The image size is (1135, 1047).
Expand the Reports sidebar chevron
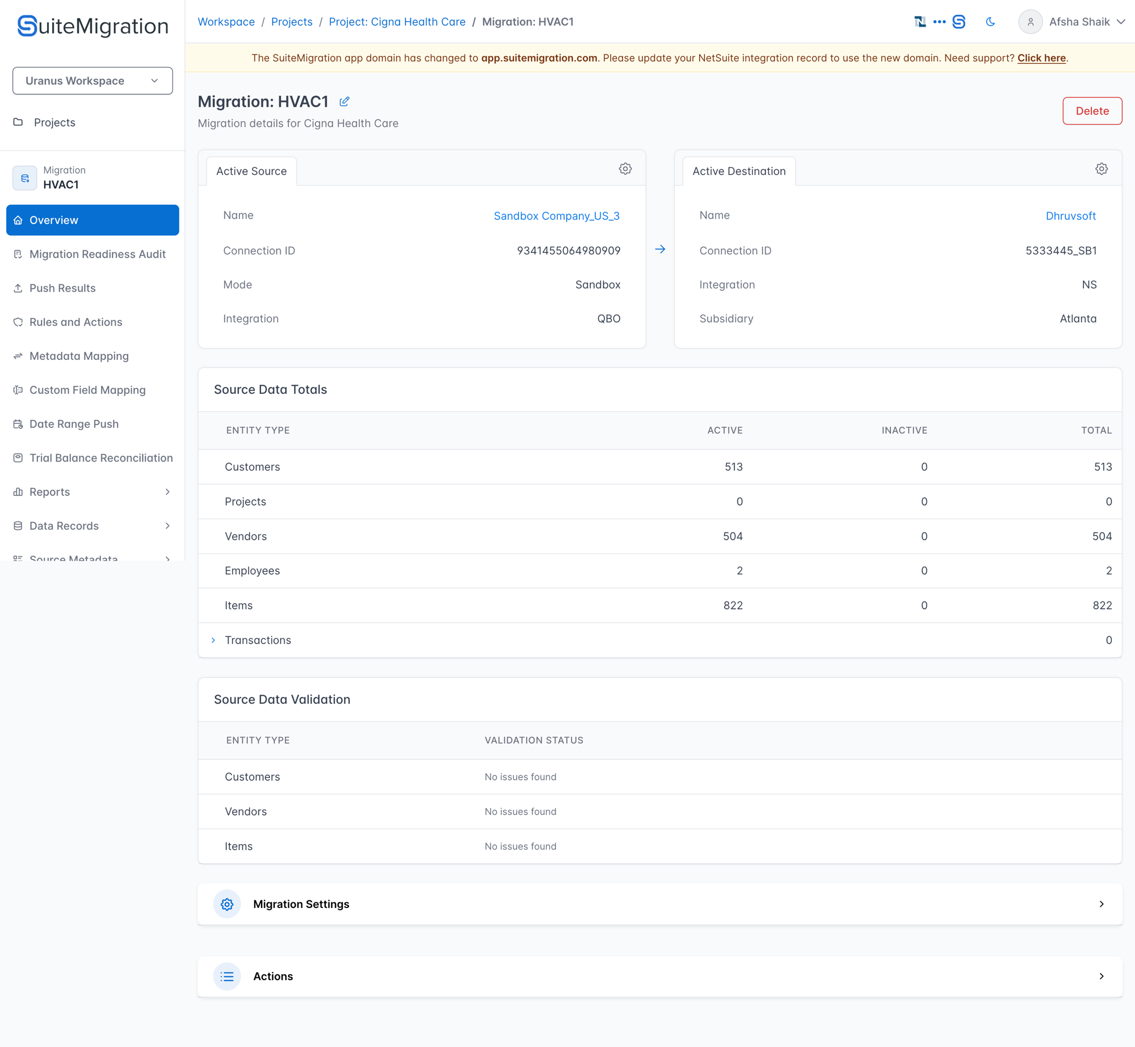click(167, 492)
